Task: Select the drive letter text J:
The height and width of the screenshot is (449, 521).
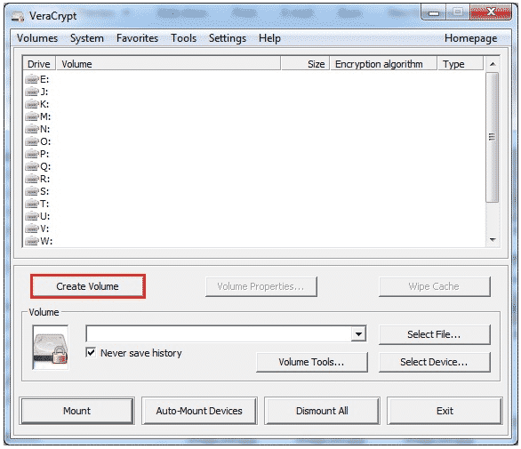Action: (x=44, y=92)
